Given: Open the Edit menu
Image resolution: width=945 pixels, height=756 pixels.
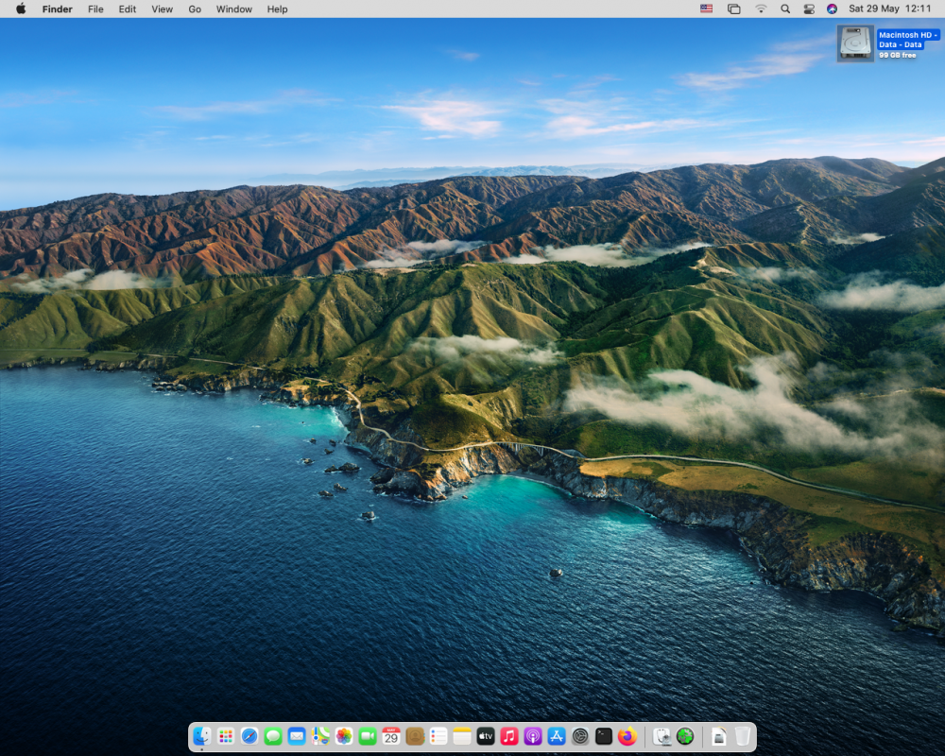Looking at the screenshot, I should click(x=128, y=9).
